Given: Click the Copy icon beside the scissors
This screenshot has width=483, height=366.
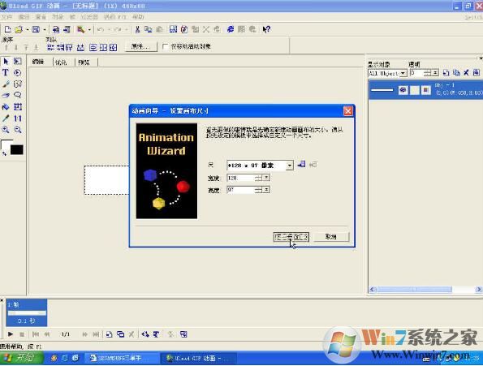Looking at the screenshot, I should click(x=149, y=29).
